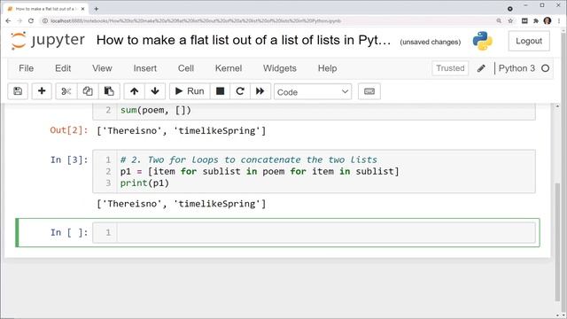Click into the empty code cell input
The width and height of the screenshot is (567, 319).
point(325,232)
